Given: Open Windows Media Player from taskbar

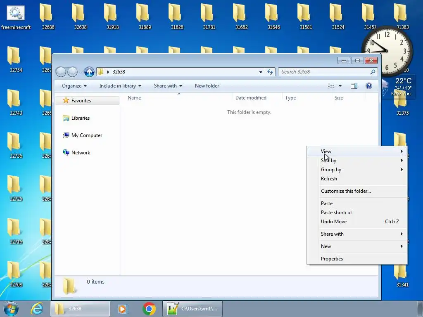Looking at the screenshot, I should [x=122, y=309].
